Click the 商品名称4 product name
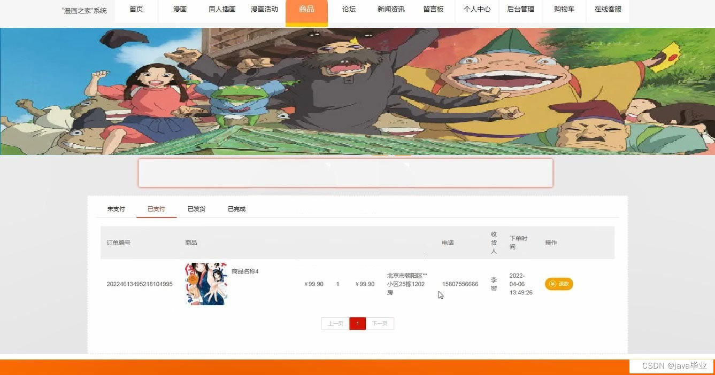This screenshot has width=715, height=375. tap(245, 271)
